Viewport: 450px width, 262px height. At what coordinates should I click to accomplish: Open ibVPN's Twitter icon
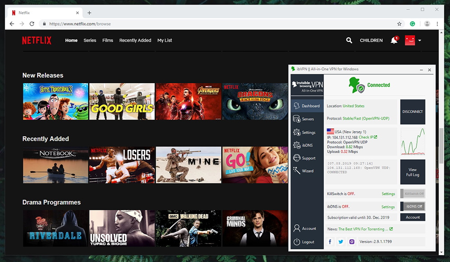341,242
